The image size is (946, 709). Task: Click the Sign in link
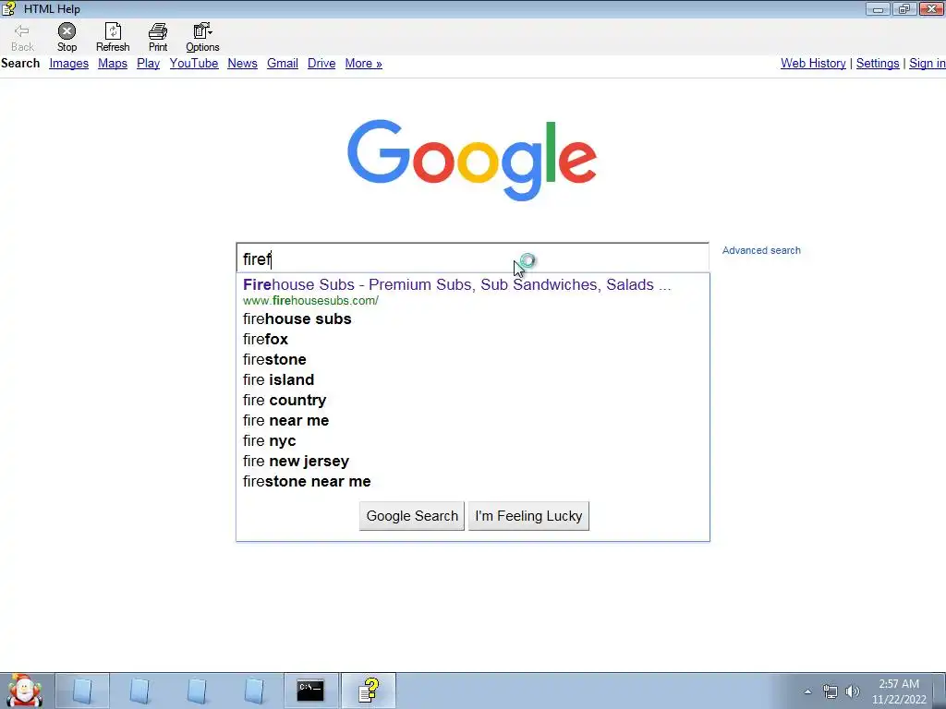tap(927, 64)
